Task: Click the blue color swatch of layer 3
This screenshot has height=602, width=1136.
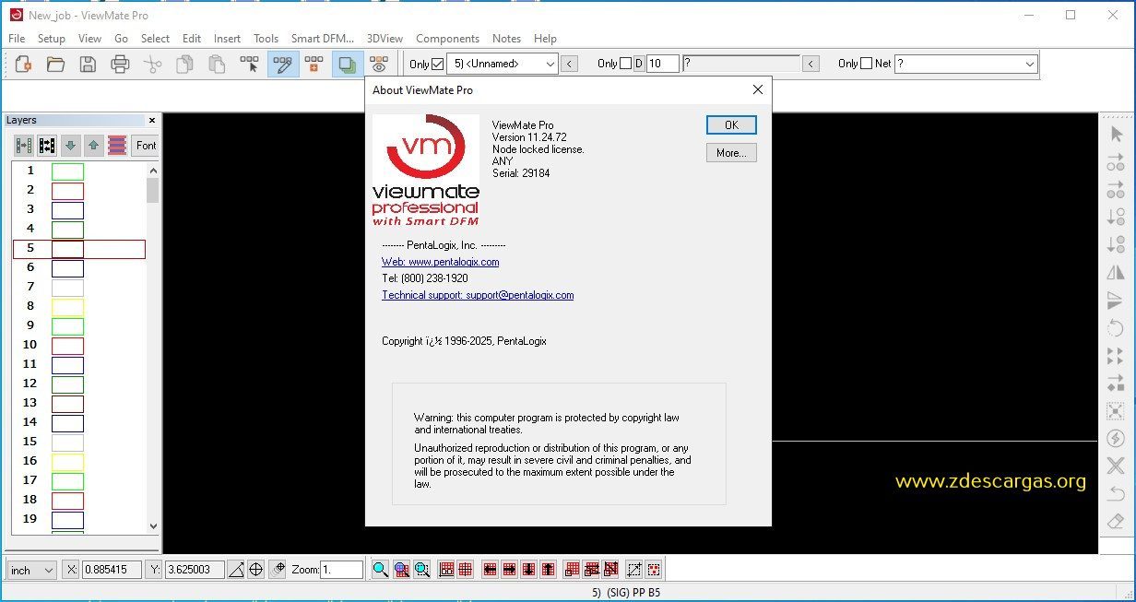Action: [x=67, y=210]
